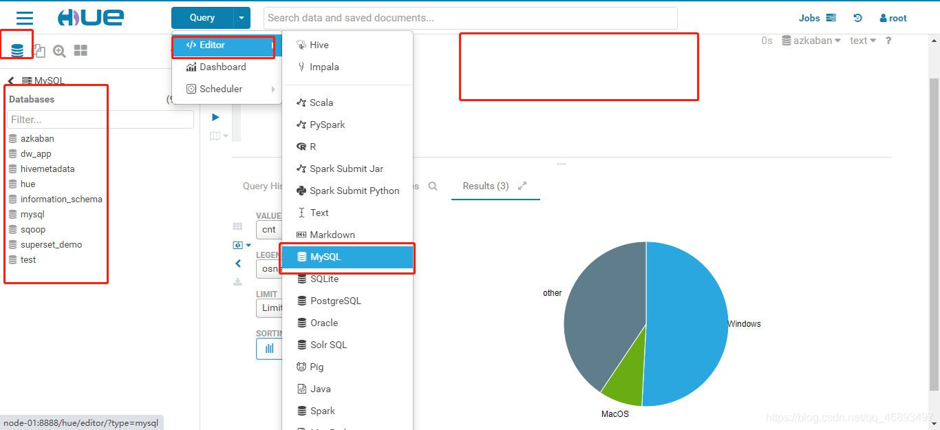The height and width of the screenshot is (430, 940).
Task: Switch to the Query History tab
Action: pos(262,186)
